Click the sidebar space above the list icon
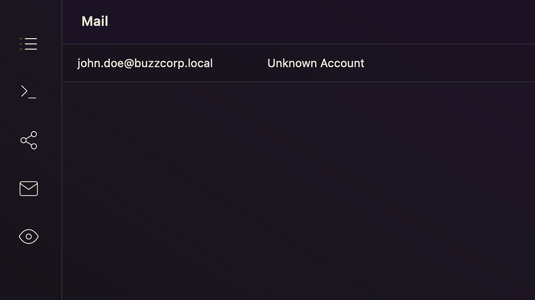The image size is (535, 300). point(29,16)
